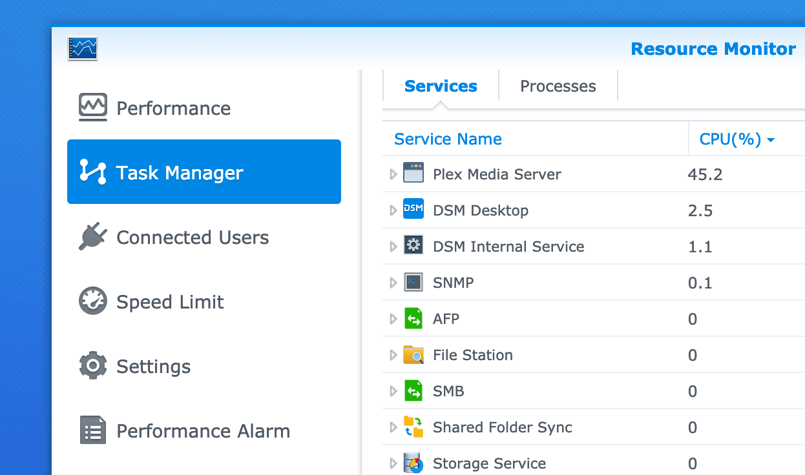Switch to the Processes tab
This screenshot has height=475, width=805.
click(558, 86)
